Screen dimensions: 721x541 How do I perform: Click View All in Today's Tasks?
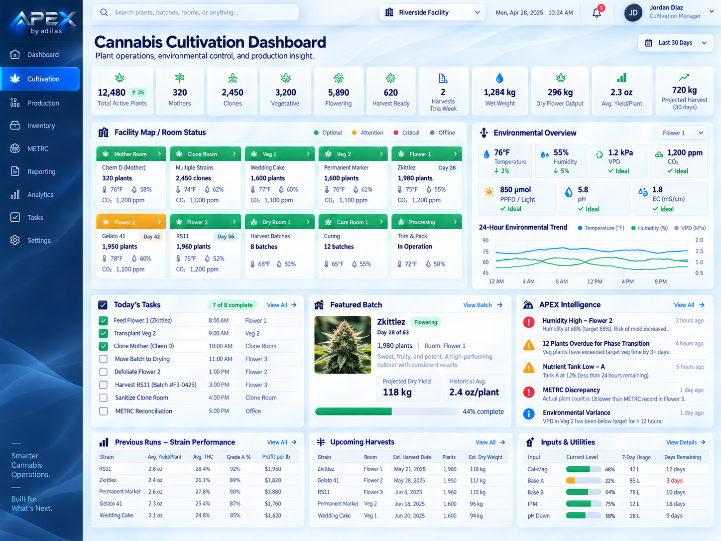pos(281,305)
